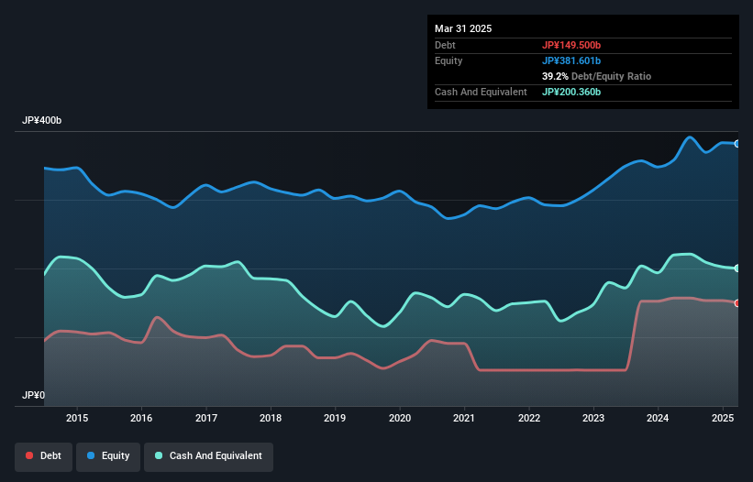This screenshot has height=482, width=753.
Task: Click the Mar 31 2025 tooltip date
Action: tap(463, 28)
